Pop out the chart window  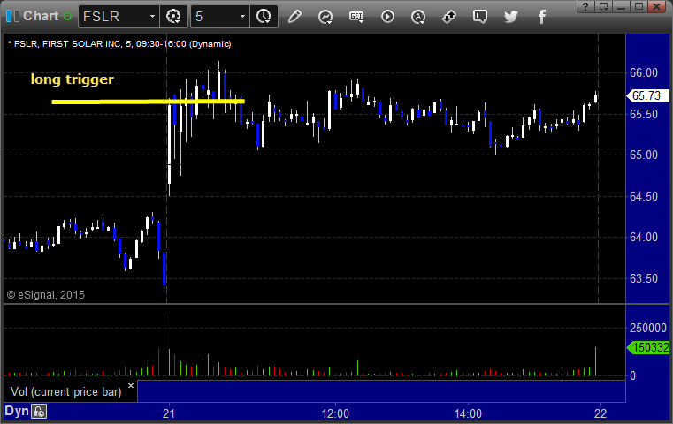click(604, 6)
